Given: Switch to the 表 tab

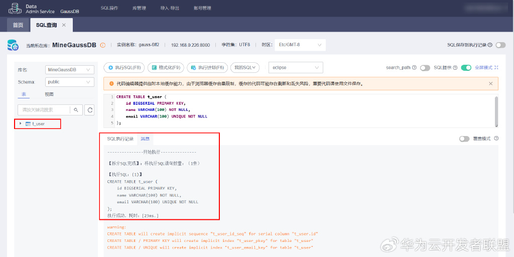Looking at the screenshot, I should coord(24,94).
